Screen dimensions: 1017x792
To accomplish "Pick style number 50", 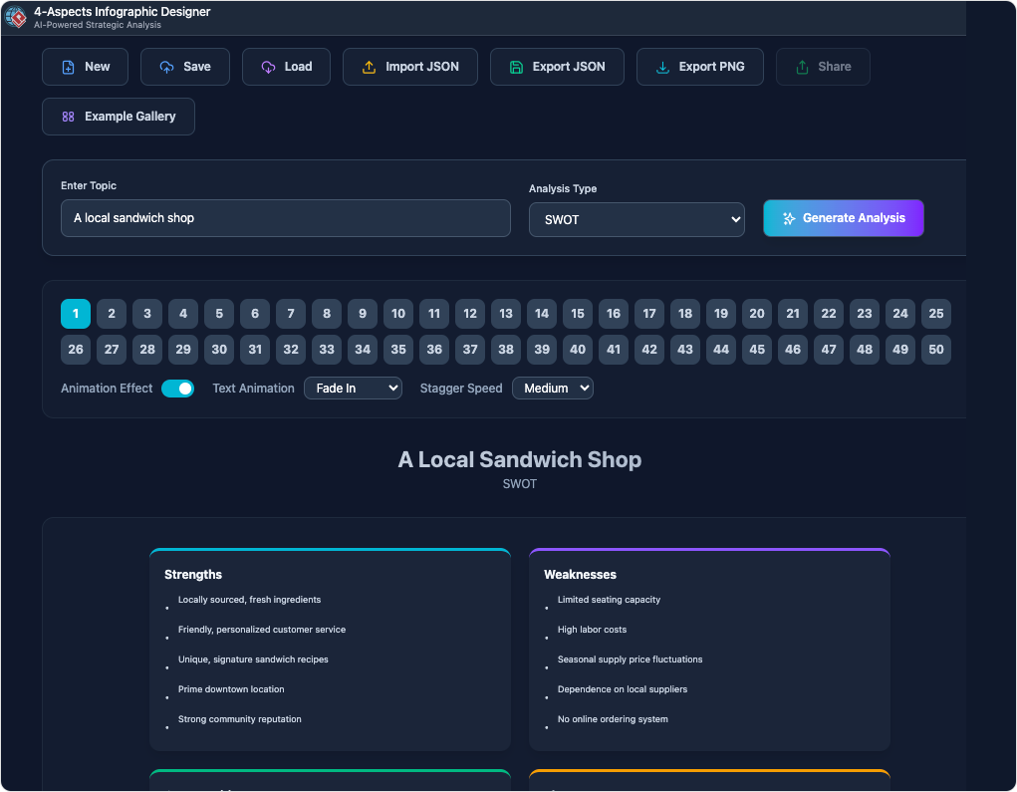I will pos(935,350).
